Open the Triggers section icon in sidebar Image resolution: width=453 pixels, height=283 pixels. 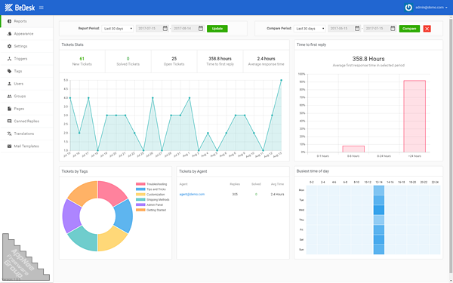[10, 59]
